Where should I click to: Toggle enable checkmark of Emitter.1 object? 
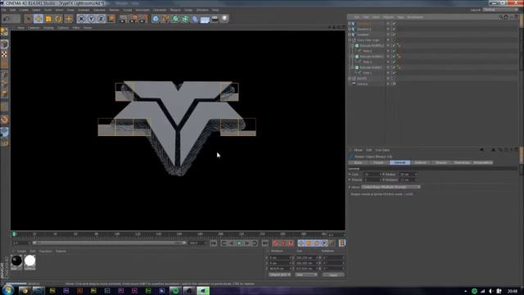pos(394,29)
